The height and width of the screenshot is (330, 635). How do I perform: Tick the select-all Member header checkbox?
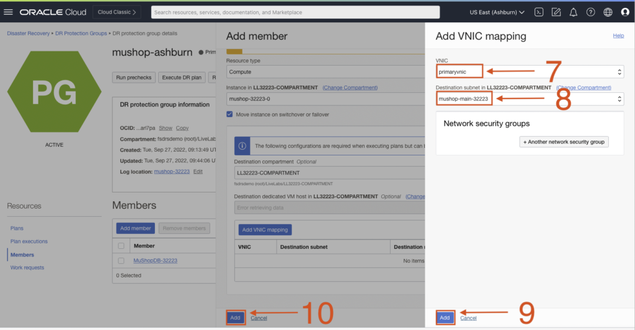[122, 246]
